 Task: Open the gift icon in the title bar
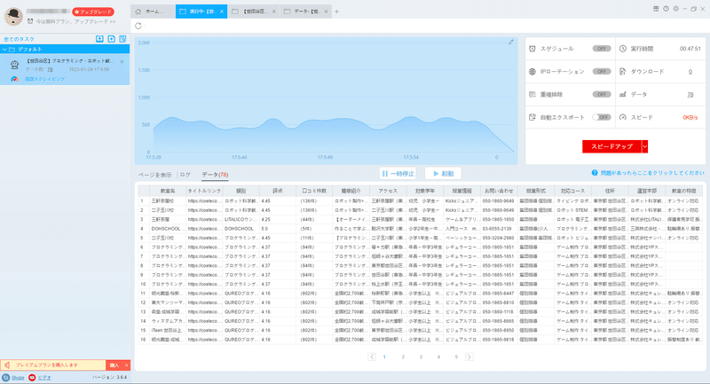(x=656, y=9)
